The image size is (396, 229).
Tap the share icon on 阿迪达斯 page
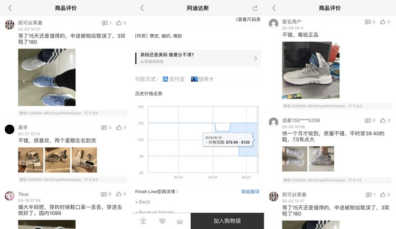tap(255, 8)
